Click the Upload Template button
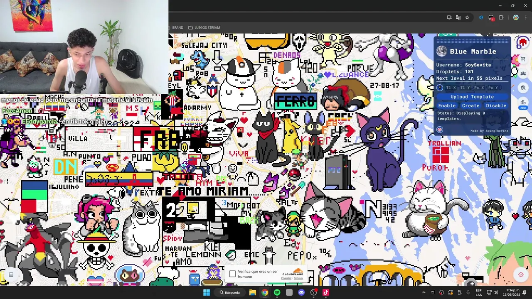The image size is (532, 299). 472,97
